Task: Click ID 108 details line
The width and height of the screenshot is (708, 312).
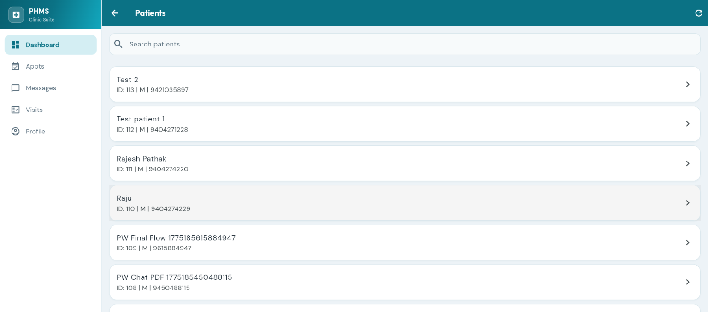Action: [x=153, y=288]
